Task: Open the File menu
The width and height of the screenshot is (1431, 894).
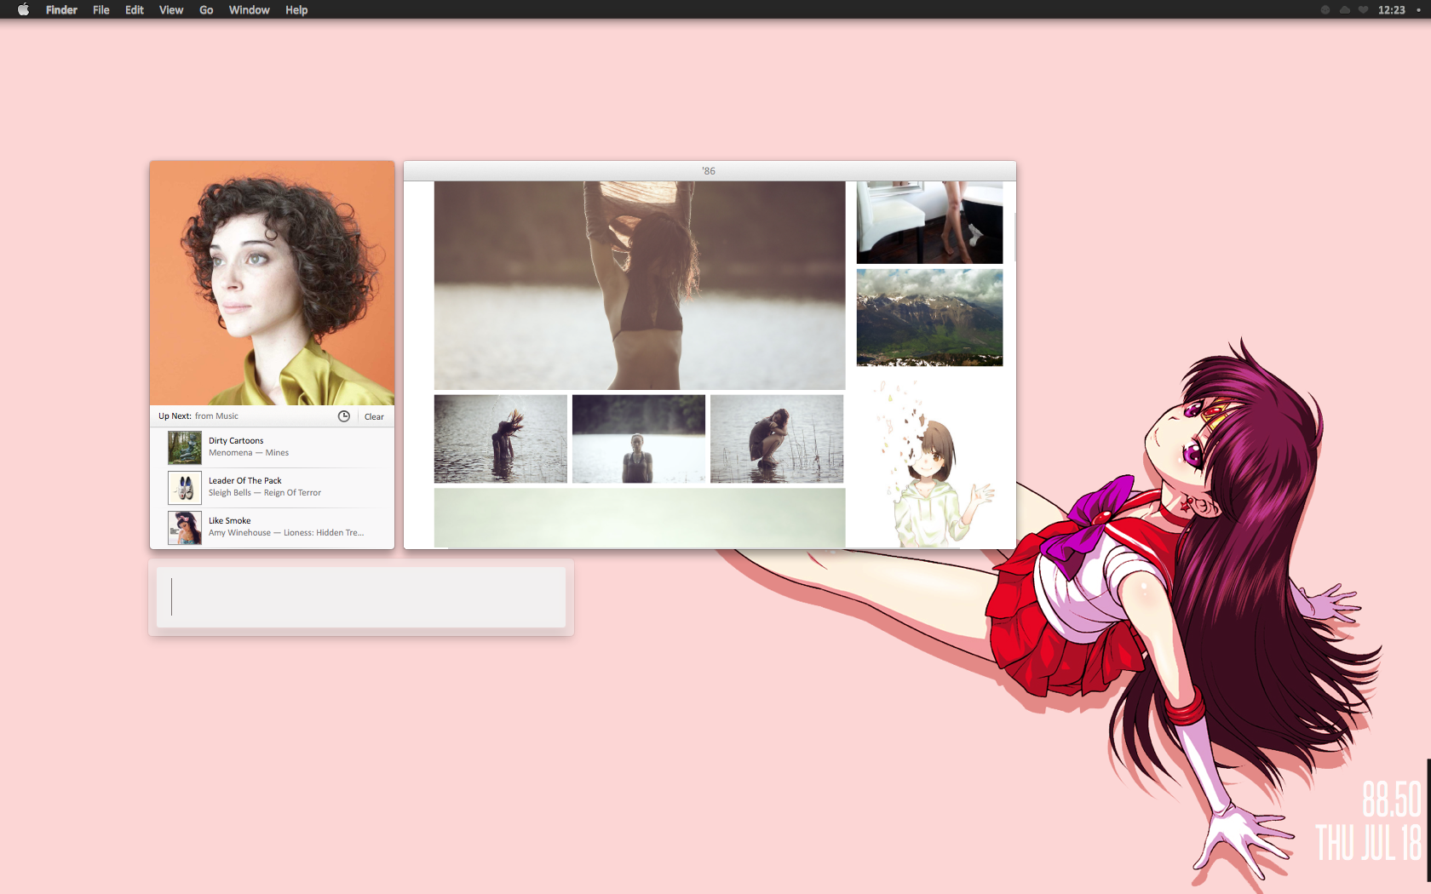Action: click(101, 9)
